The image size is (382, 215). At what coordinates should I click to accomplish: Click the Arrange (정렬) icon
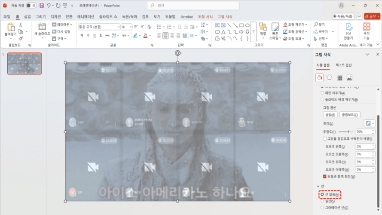pyautogui.click(x=263, y=27)
